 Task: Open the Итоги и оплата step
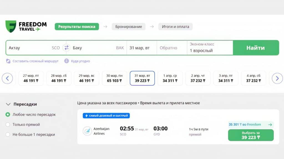pos(175,26)
